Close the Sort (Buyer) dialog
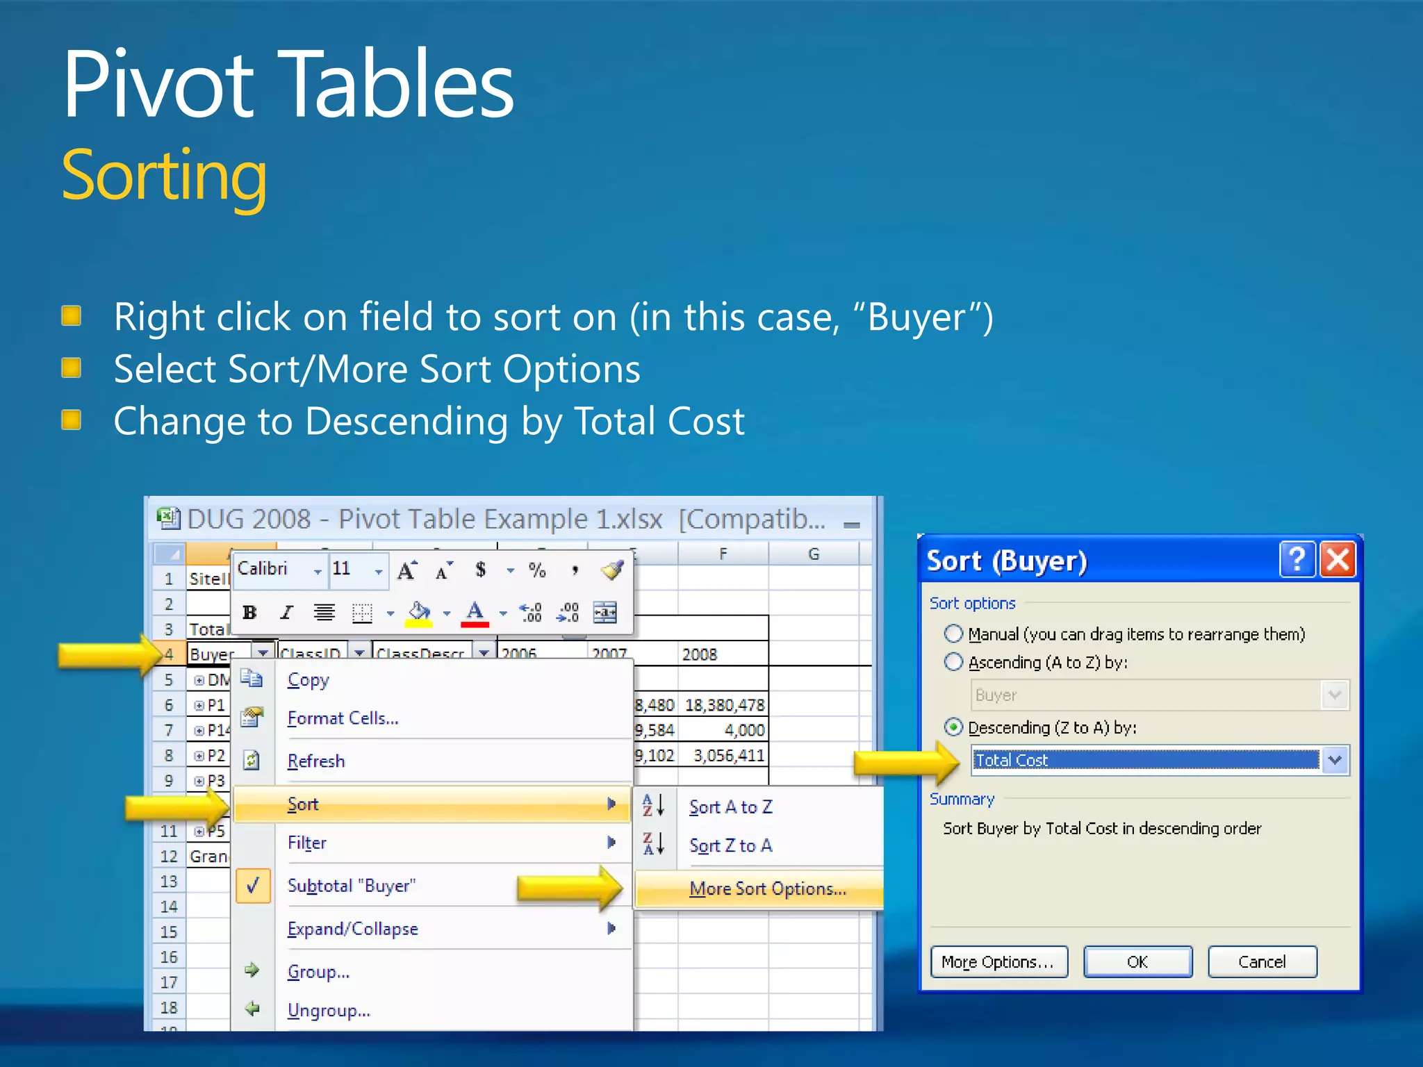 (1338, 560)
